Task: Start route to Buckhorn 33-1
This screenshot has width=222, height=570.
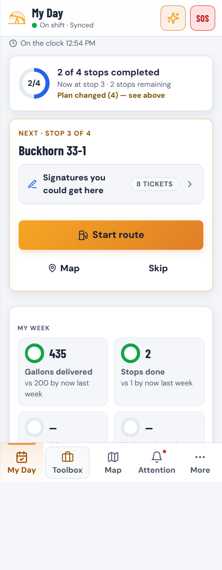Action: point(111,235)
